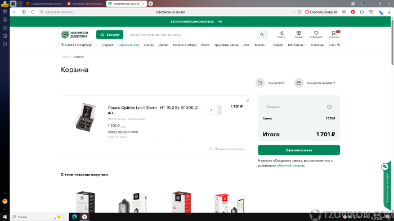Open the history clock icon in sidebar
This screenshot has height=221, width=394.
point(5,44)
